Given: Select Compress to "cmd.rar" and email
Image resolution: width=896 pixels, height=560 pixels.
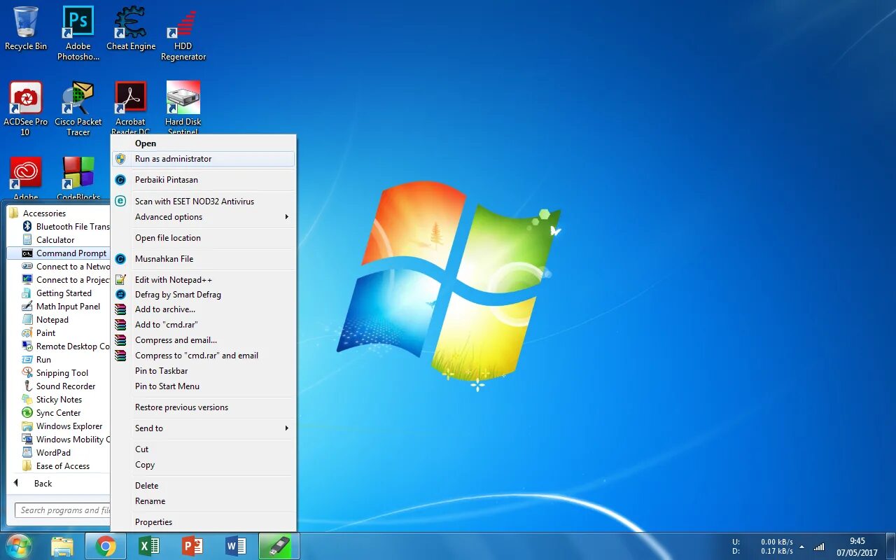Looking at the screenshot, I should click(x=204, y=356).
